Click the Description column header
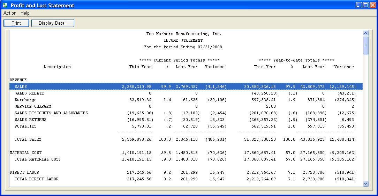The width and height of the screenshot is (378, 196). (x=58, y=67)
